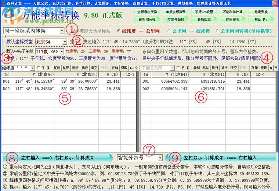Open 单点坐标换带 module
Viewport: 279px width, 191px height.
coord(175,12)
